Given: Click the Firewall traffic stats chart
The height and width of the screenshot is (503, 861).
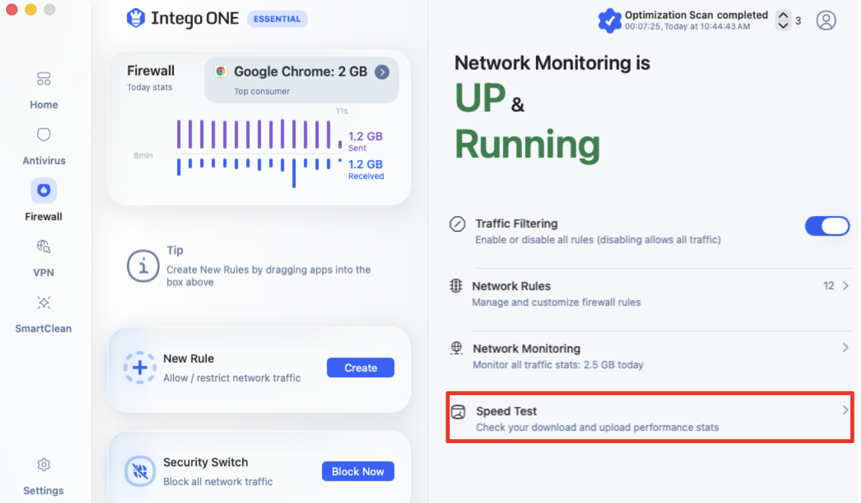Looking at the screenshot, I should [259, 153].
